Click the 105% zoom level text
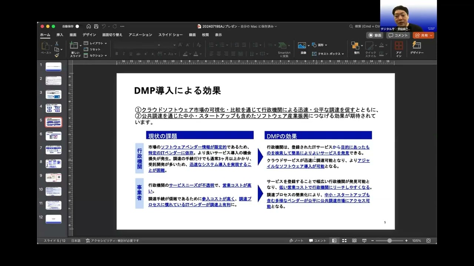The height and width of the screenshot is (266, 474). (x=417, y=241)
